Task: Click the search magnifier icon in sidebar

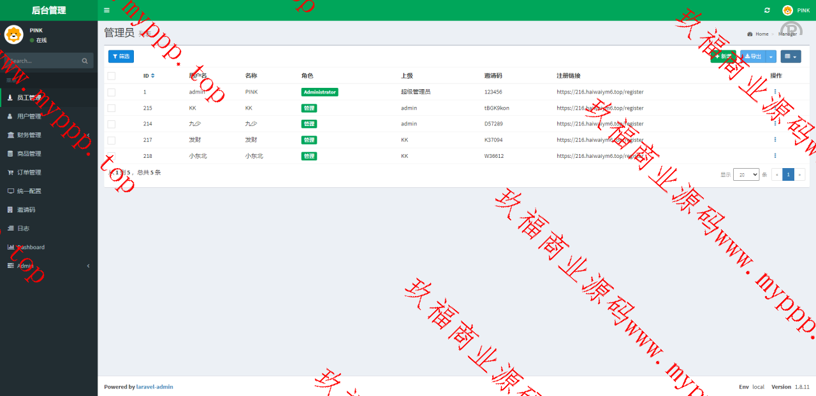Action: (x=85, y=61)
